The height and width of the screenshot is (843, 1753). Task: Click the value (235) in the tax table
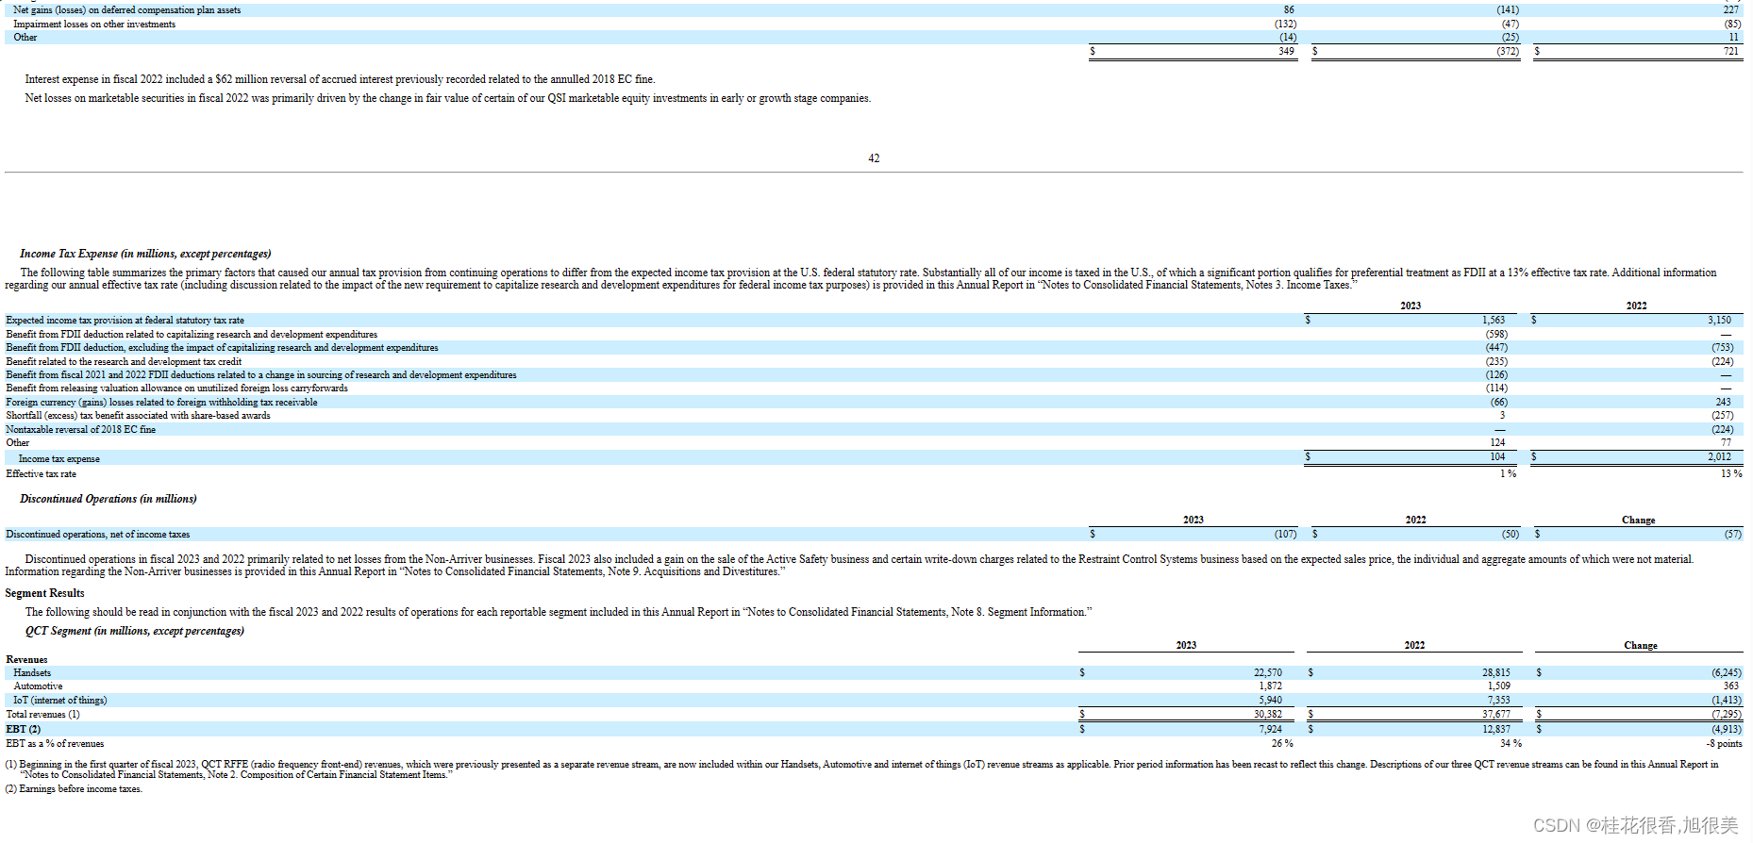point(1496,362)
